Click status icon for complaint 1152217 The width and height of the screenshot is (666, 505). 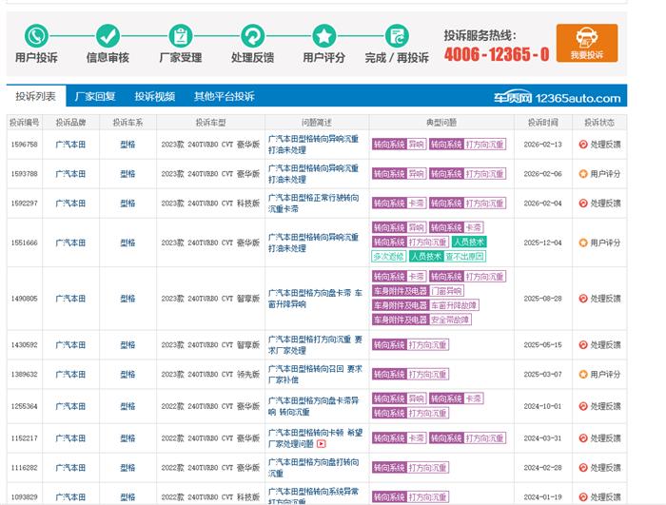pos(583,438)
